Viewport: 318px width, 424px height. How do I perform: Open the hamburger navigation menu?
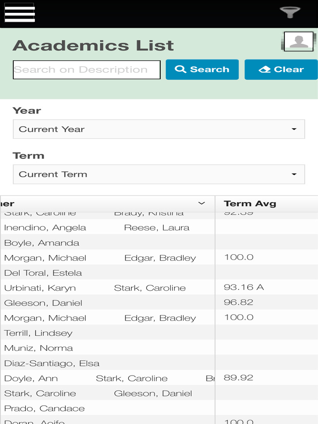click(x=19, y=12)
